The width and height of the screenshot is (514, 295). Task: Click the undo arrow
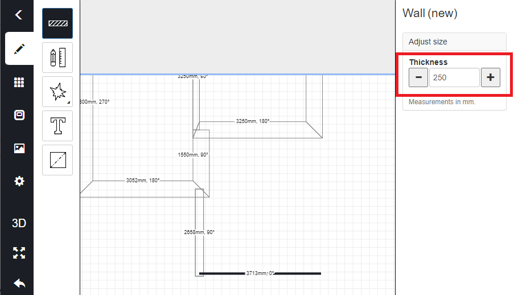tap(19, 283)
